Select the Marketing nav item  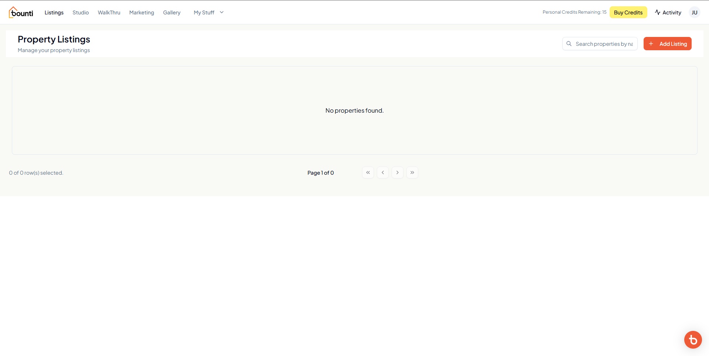click(x=142, y=12)
